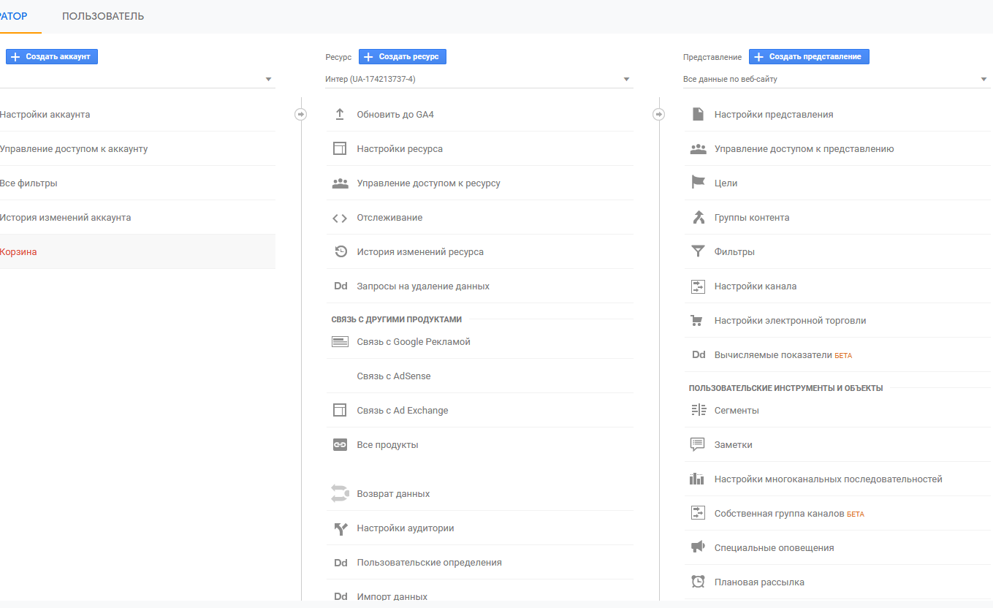Click the arrow circle between account and resource columns
Screen dimensions: 993x608
tap(300, 115)
